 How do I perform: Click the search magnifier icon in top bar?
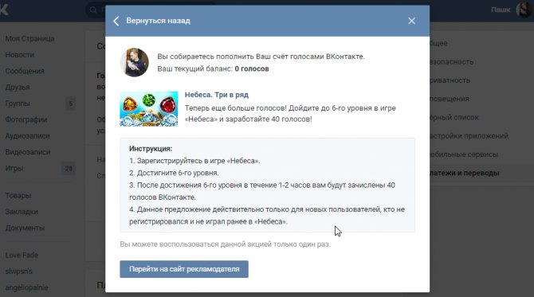click(93, 10)
